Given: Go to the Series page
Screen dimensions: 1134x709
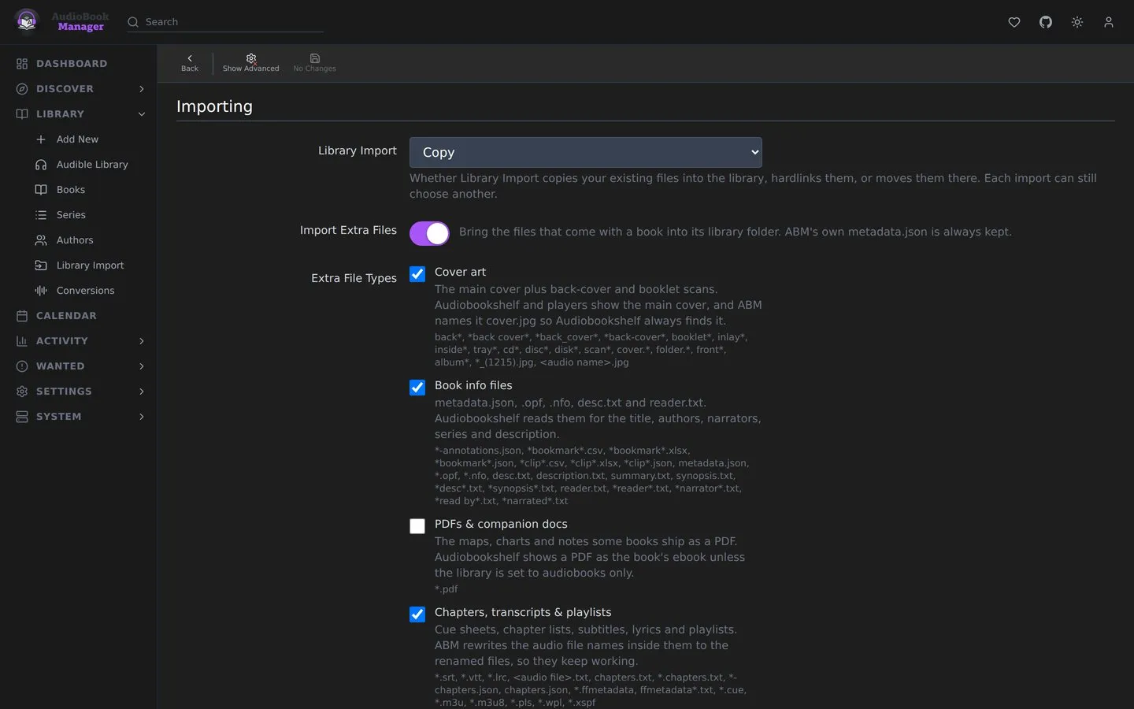Looking at the screenshot, I should [71, 215].
